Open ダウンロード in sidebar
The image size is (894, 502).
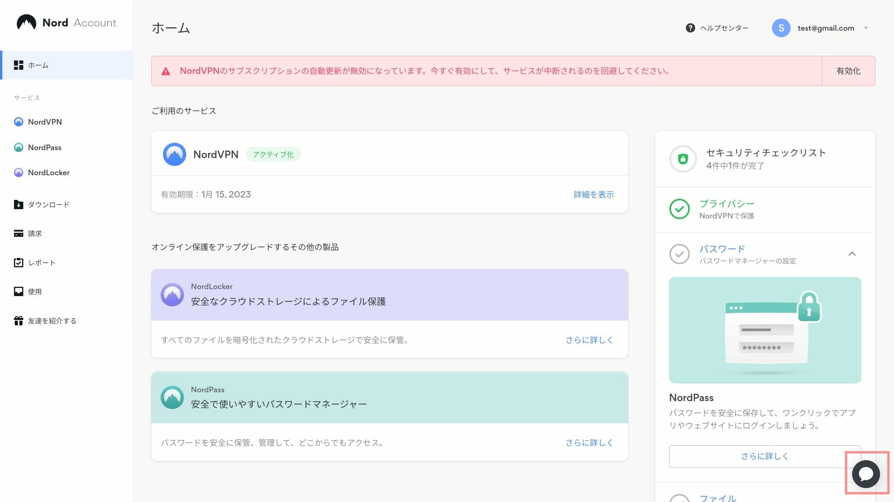(x=49, y=205)
